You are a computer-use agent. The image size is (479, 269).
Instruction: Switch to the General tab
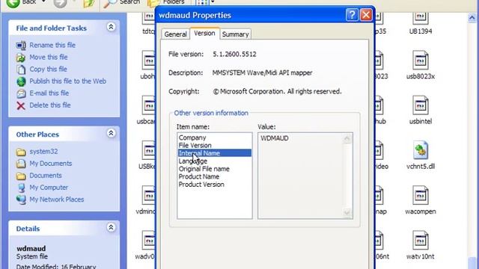coord(175,34)
